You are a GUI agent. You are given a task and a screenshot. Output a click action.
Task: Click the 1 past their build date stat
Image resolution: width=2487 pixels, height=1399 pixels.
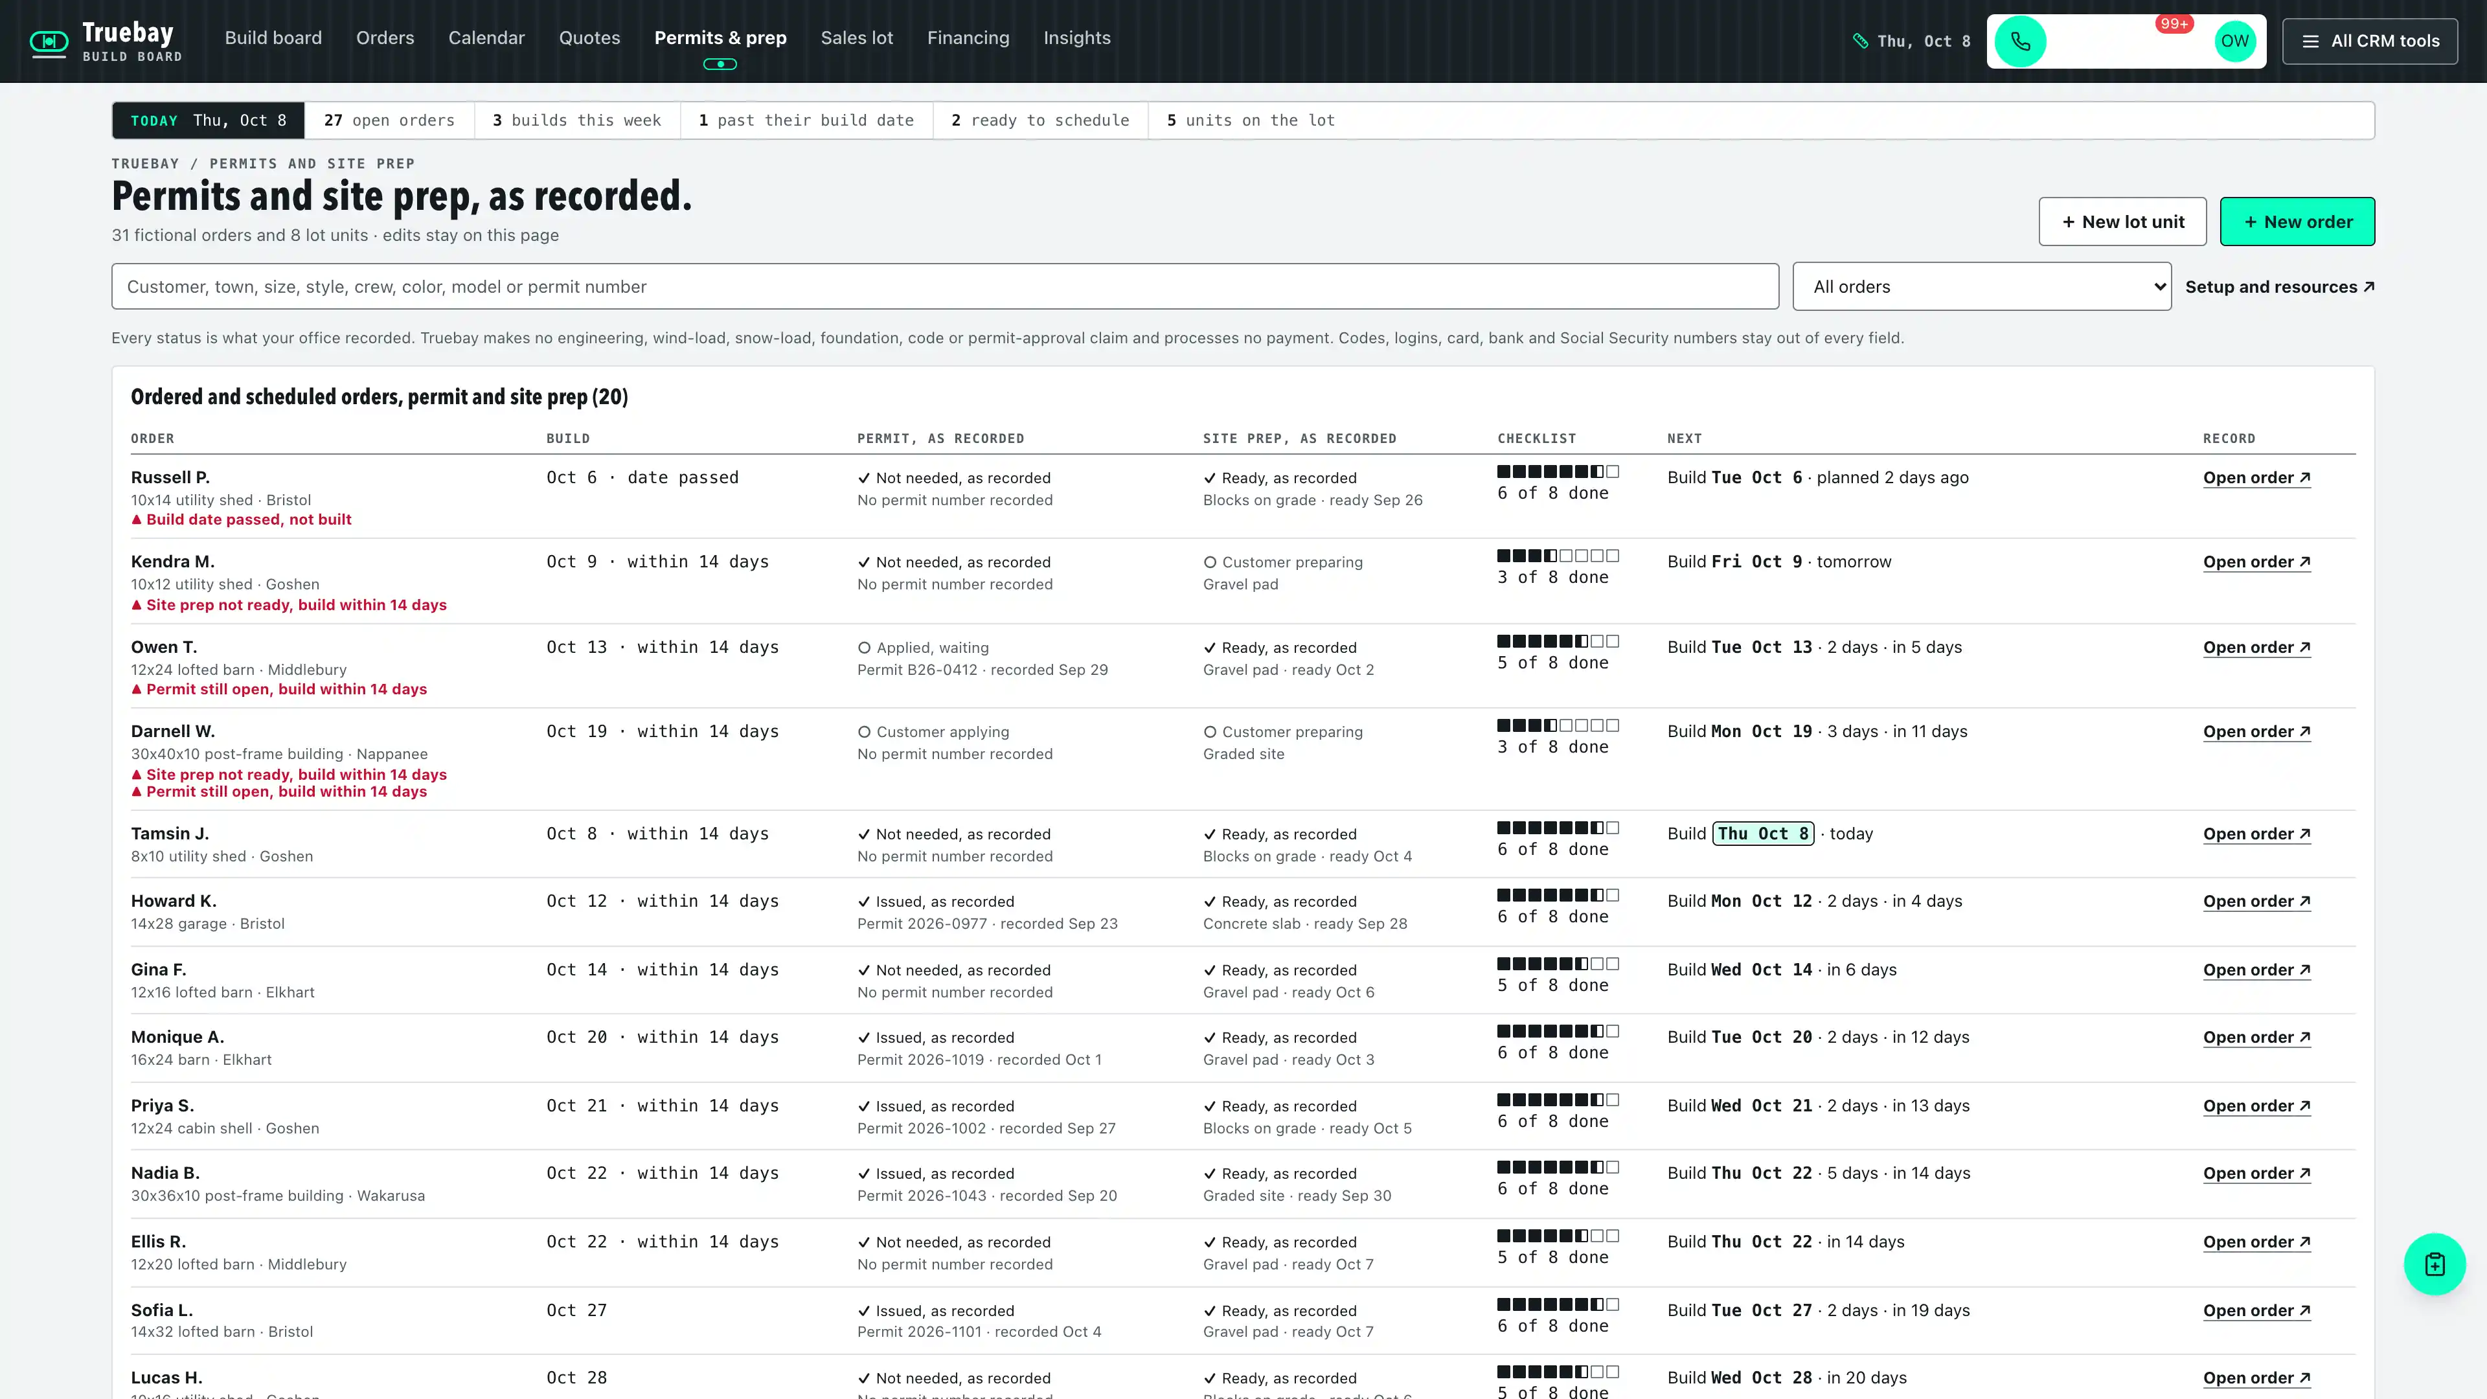point(806,120)
